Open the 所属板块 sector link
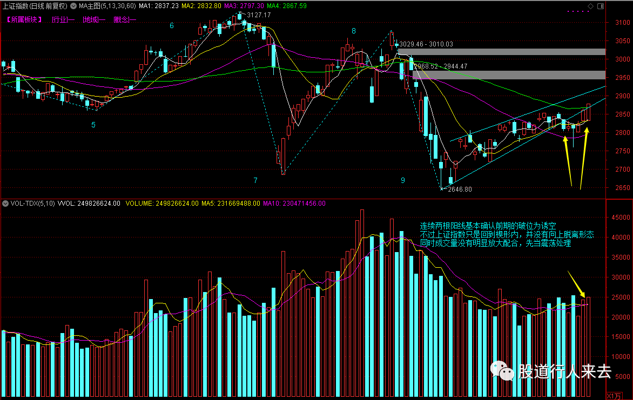The image size is (633, 400). [24, 19]
